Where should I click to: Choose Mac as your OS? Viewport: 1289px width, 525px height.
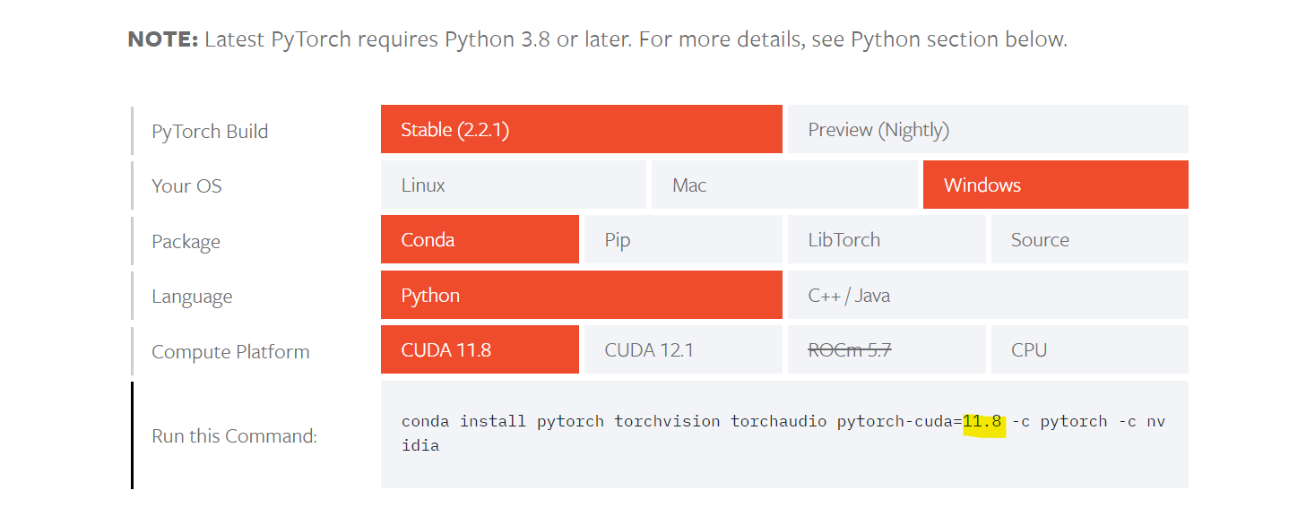(784, 185)
